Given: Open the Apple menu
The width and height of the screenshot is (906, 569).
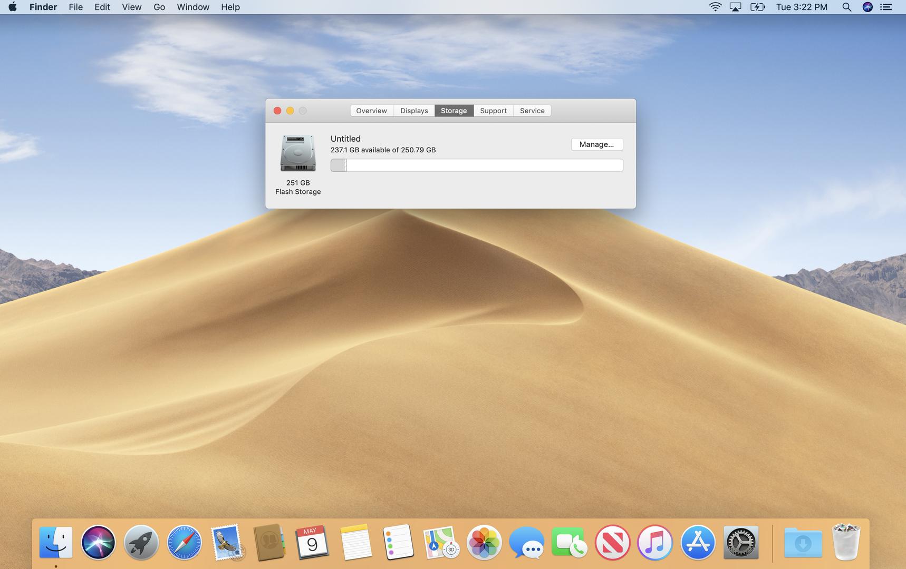Looking at the screenshot, I should 12,7.
